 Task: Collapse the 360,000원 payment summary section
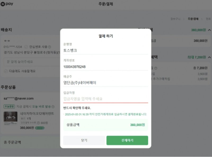209,30
